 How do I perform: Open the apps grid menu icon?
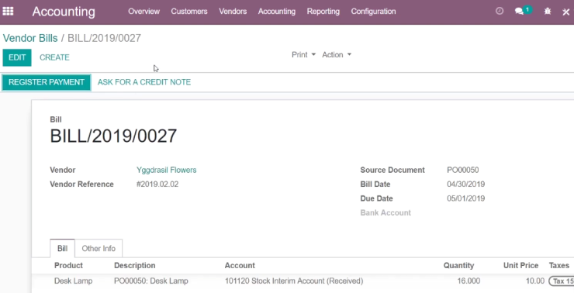coord(8,12)
